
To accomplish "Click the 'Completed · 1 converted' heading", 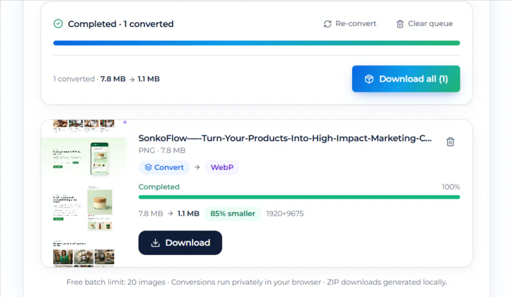I will click(x=121, y=24).
